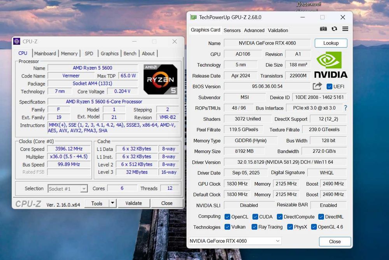Image resolution: width=389 pixels, height=260 pixels.
Task: Click the Resizable BAR value Enabled
Action: tap(328, 205)
